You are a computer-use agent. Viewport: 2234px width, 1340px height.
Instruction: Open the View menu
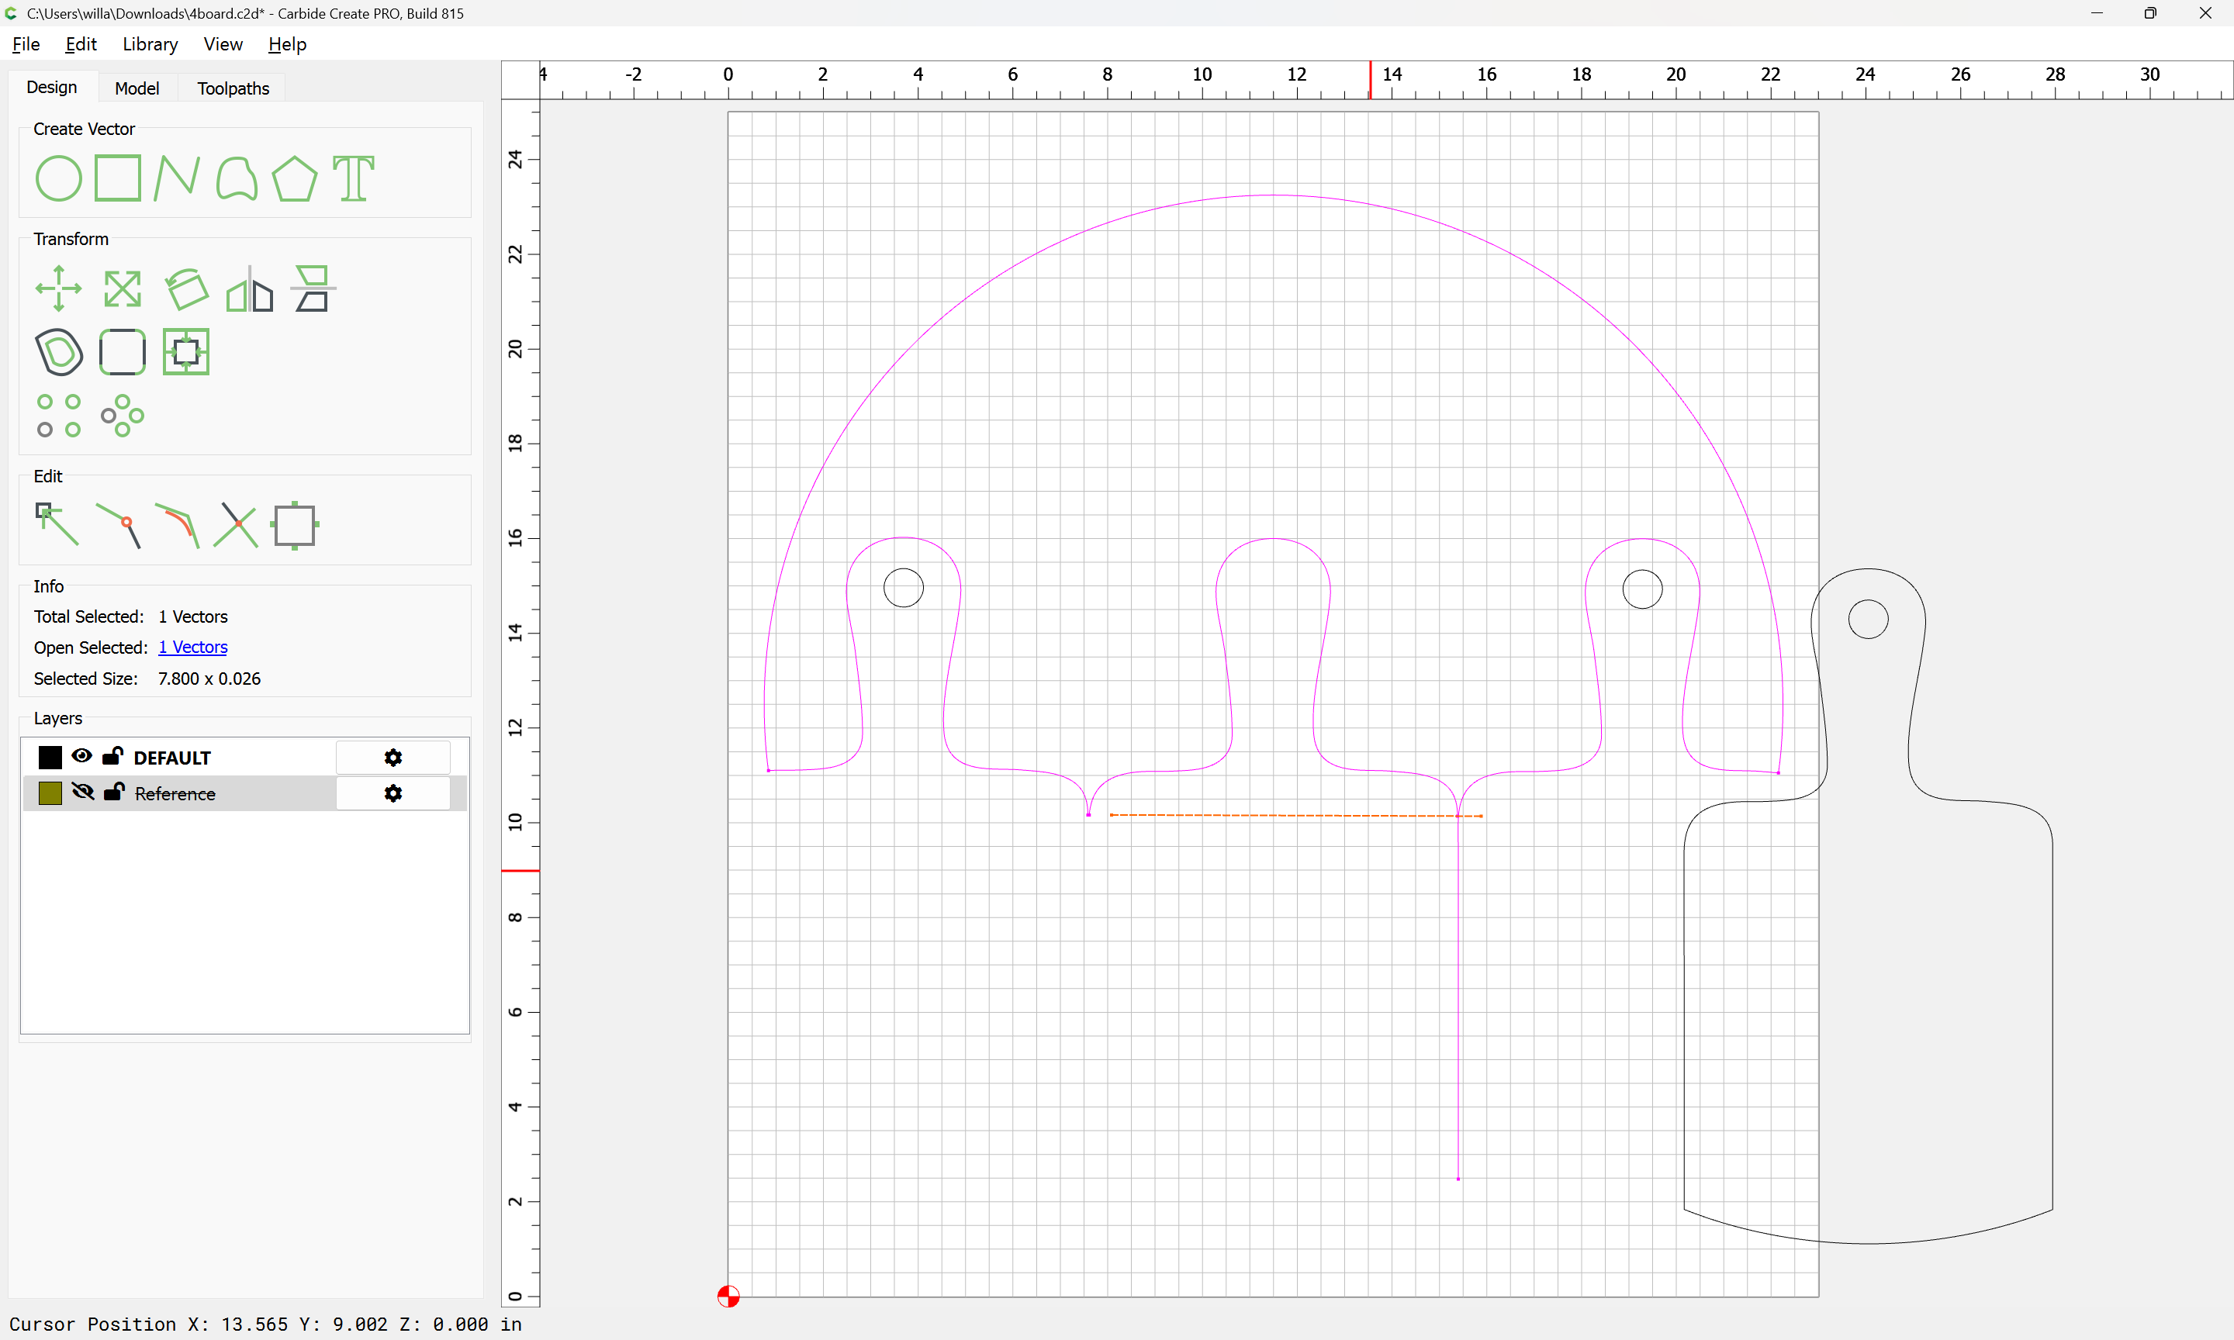click(223, 44)
